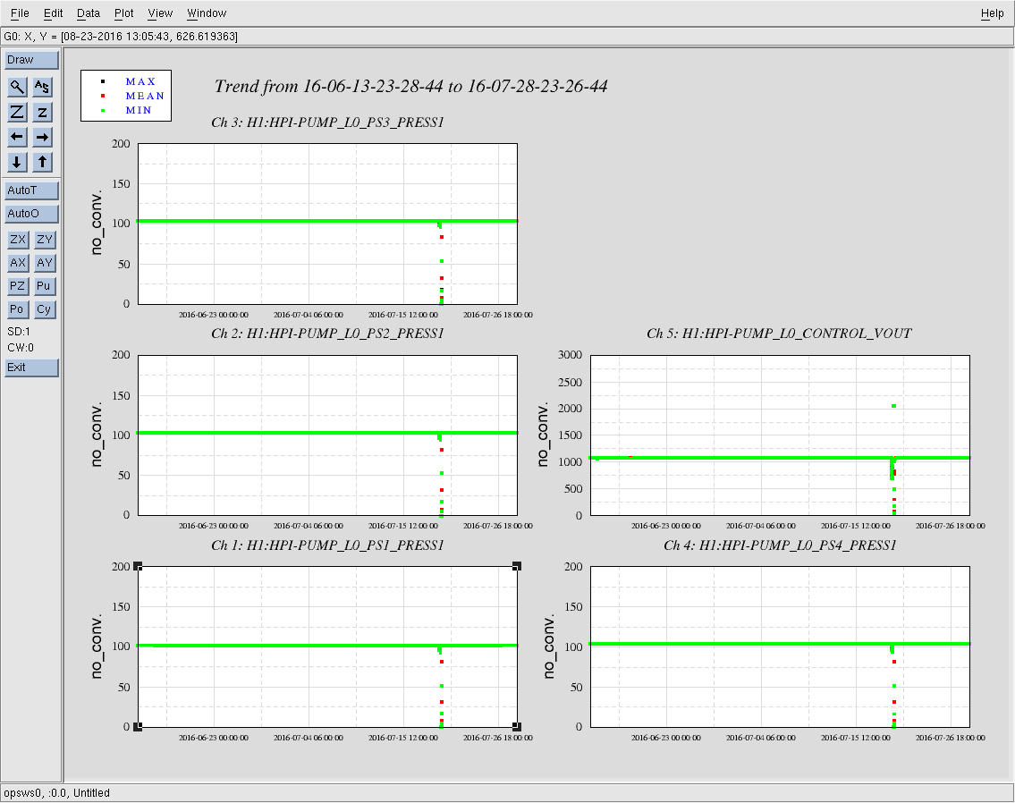Screen dimensions: 1015x803
Task: Open the Edit menu
Action: 53,13
